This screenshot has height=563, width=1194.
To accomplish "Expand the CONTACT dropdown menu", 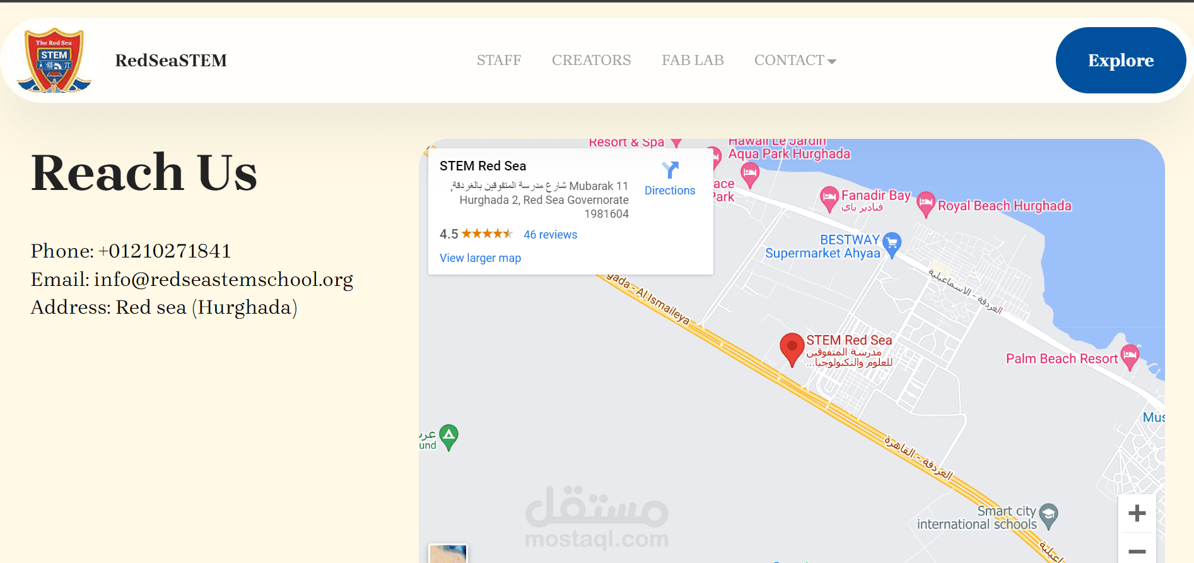I will coord(795,60).
